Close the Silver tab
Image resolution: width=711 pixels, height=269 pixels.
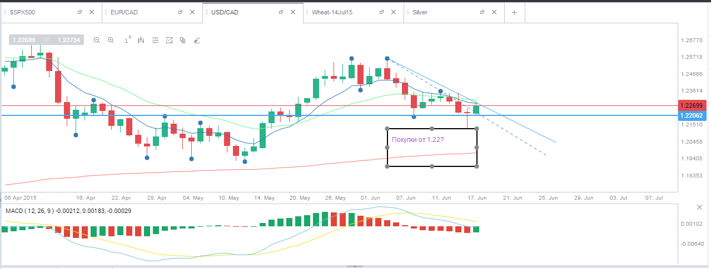tap(494, 12)
